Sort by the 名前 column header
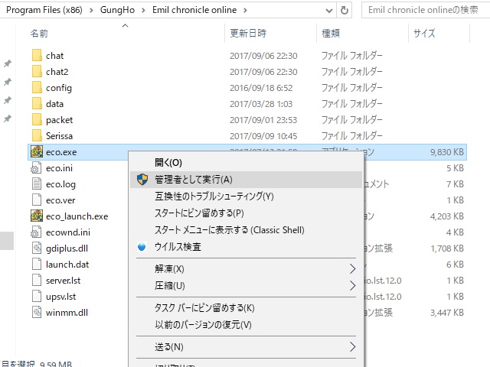This screenshot has height=367, width=490. [x=39, y=33]
